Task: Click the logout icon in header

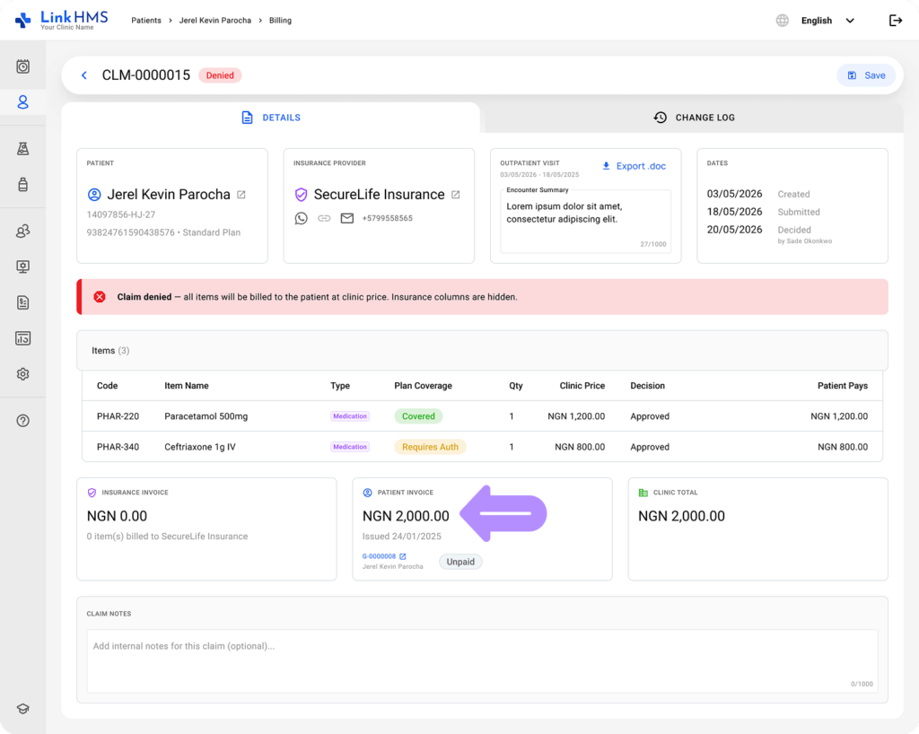Action: click(896, 21)
